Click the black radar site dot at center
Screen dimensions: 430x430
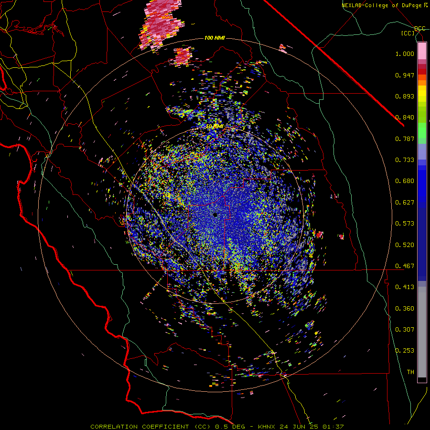click(215, 215)
